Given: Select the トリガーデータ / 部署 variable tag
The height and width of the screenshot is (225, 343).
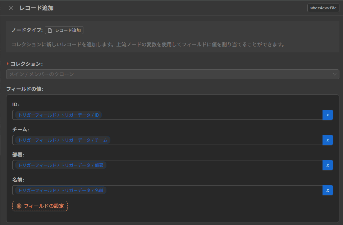Looking at the screenshot, I should click(61, 165).
